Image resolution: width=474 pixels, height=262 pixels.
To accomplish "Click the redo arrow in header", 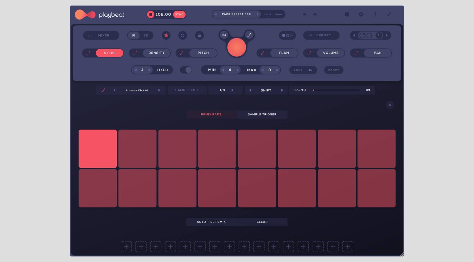I will (315, 14).
